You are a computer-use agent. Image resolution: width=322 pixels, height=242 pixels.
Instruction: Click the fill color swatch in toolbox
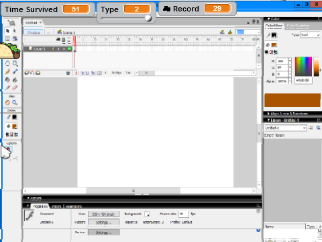coord(15,126)
